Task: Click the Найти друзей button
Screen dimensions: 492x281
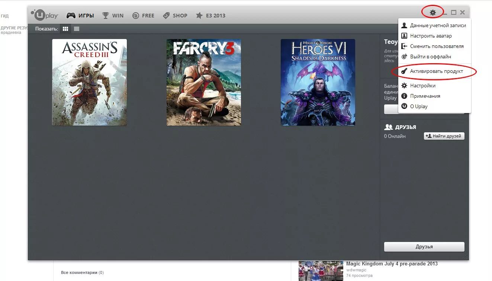Action: click(x=444, y=136)
